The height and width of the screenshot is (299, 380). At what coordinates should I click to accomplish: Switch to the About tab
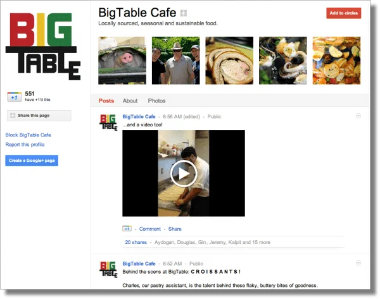(130, 101)
